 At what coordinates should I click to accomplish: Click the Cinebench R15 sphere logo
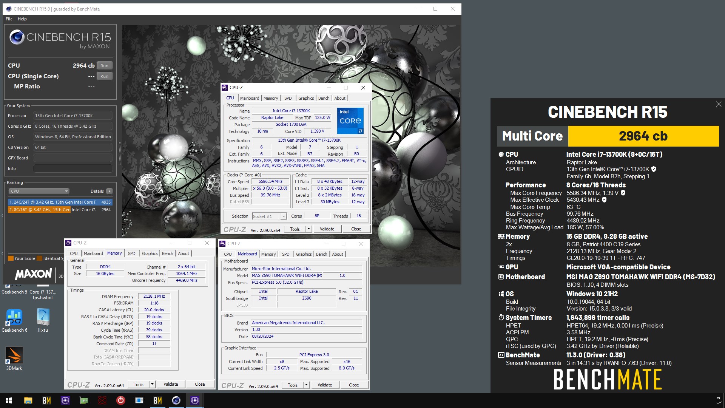(17, 37)
